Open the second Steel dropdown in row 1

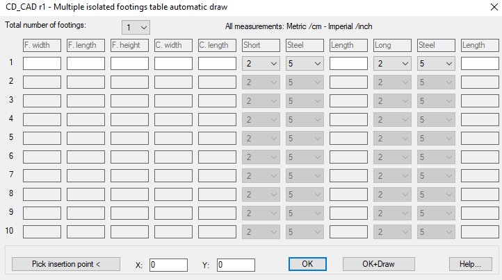(x=437, y=64)
